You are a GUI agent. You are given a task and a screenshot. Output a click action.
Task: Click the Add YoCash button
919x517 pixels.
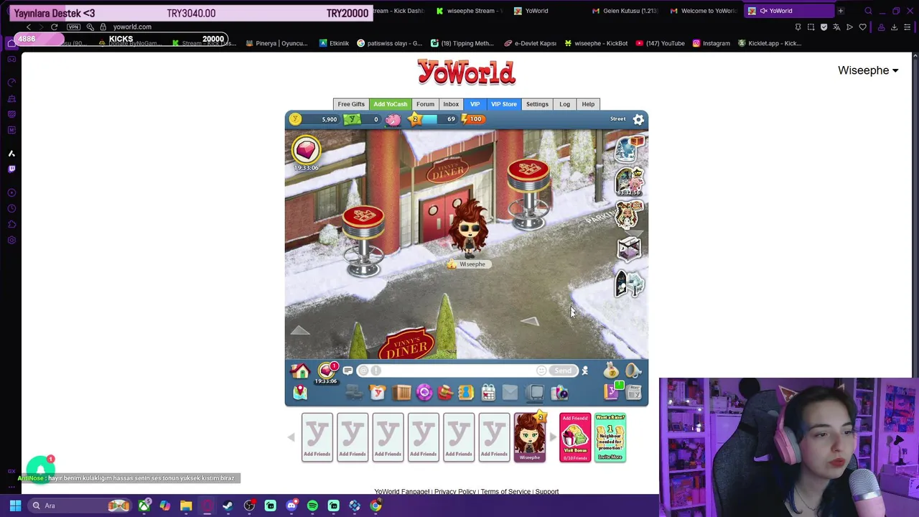pyautogui.click(x=390, y=104)
